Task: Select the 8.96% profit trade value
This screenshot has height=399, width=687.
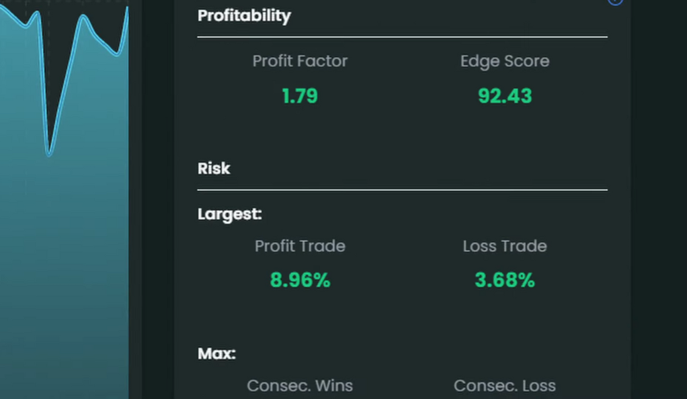Action: [300, 280]
